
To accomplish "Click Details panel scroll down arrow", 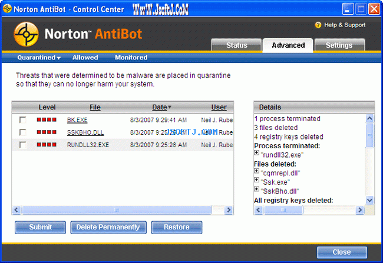I will point(369,200).
